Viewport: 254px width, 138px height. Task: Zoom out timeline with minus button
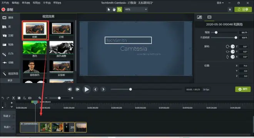46,98
